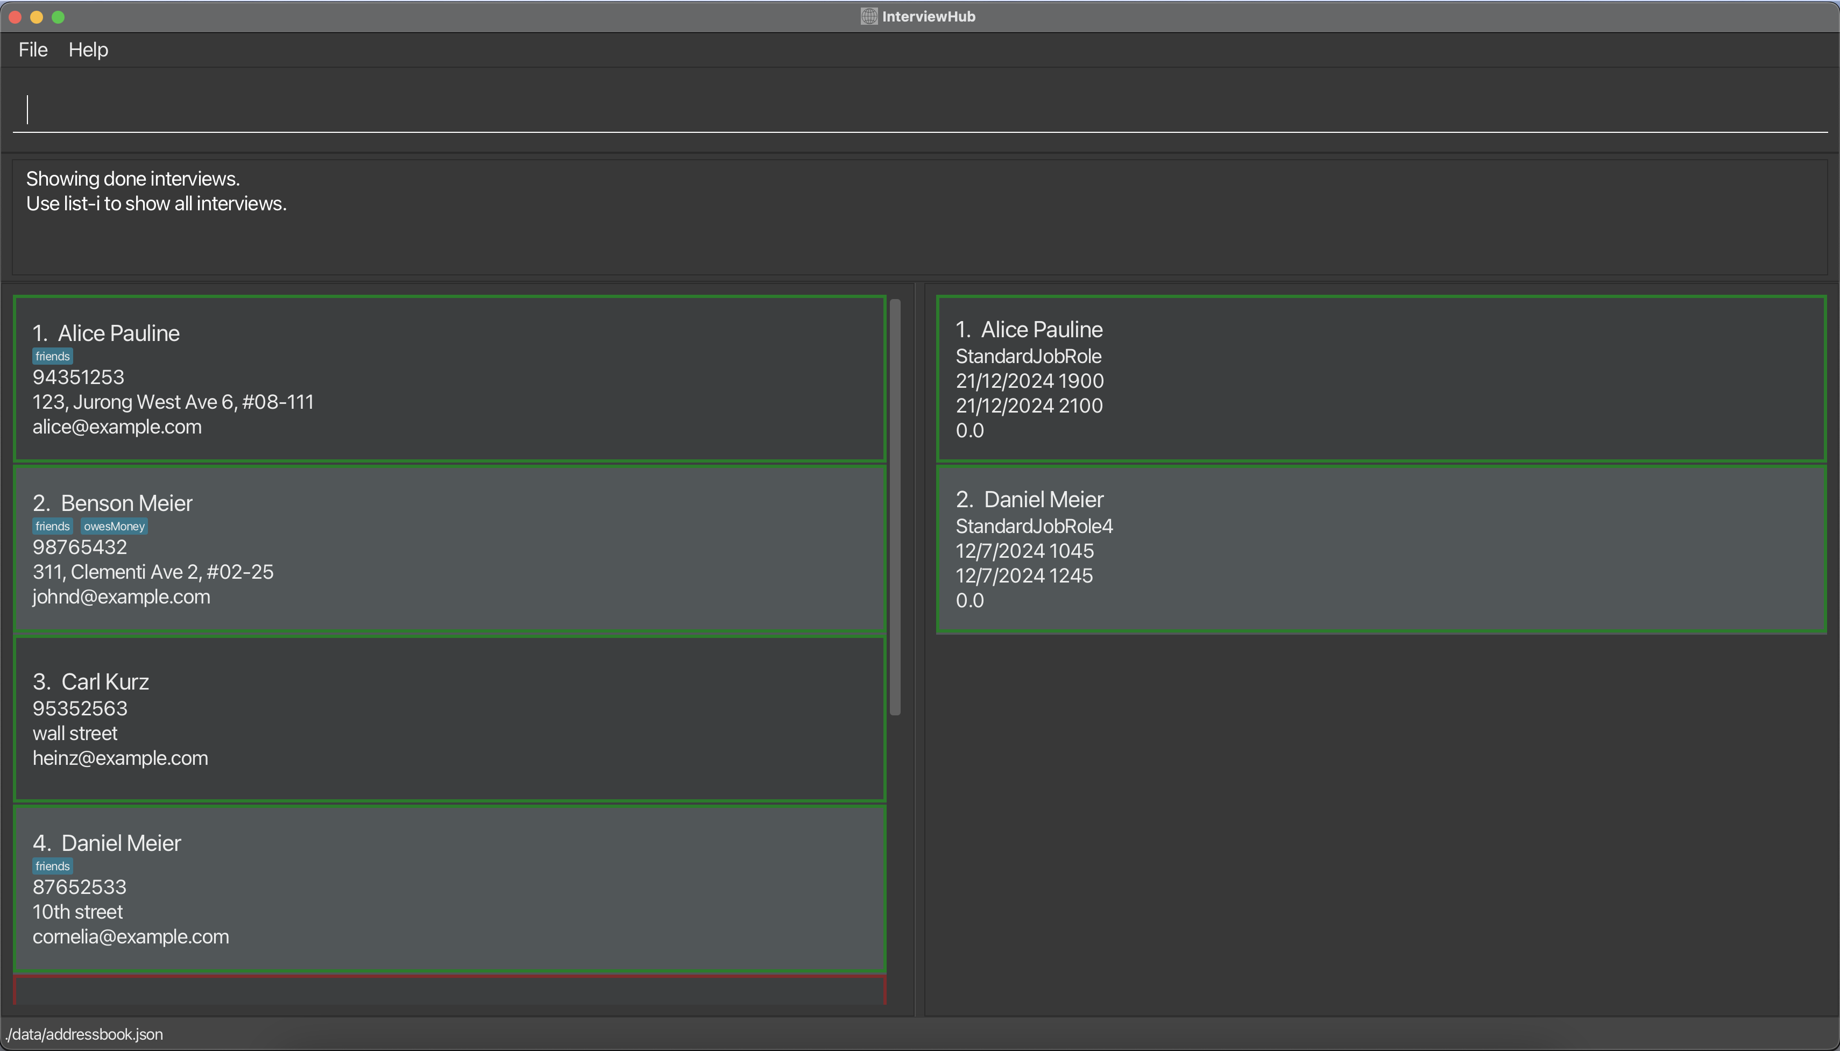The image size is (1840, 1051).
Task: Click email johnd@example.com
Action: [121, 597]
